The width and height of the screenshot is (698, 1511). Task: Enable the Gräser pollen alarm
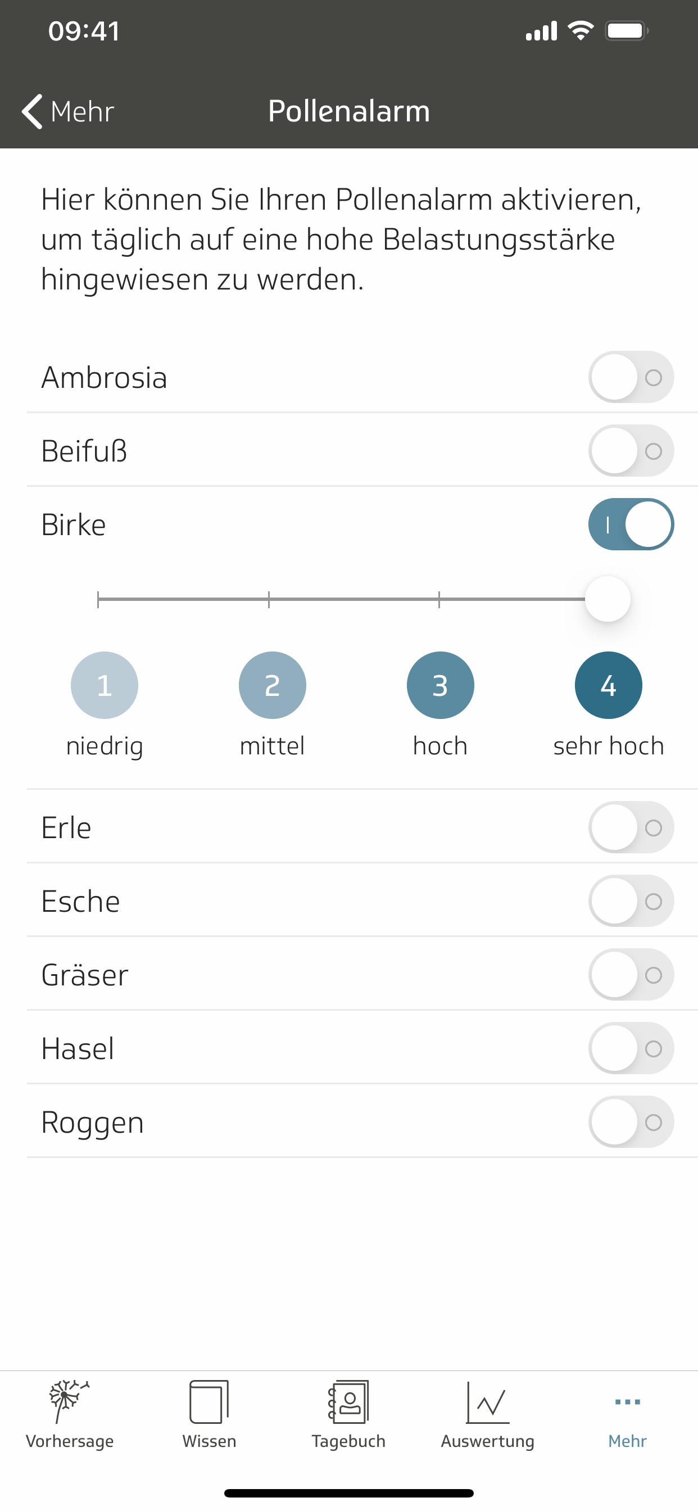631,975
